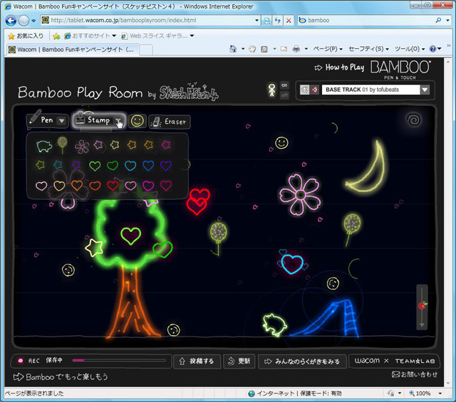Pick the red heart stamp in palette
456x402 pixels.
(x=113, y=186)
